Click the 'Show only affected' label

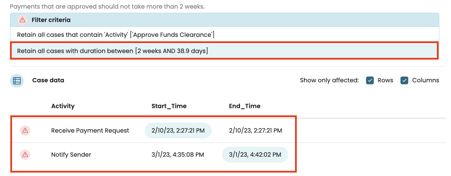point(329,80)
